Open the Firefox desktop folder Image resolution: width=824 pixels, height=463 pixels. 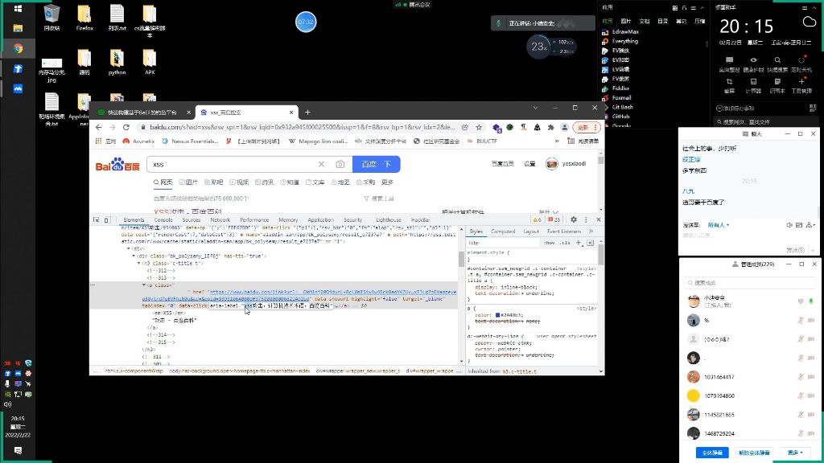pyautogui.click(x=84, y=18)
